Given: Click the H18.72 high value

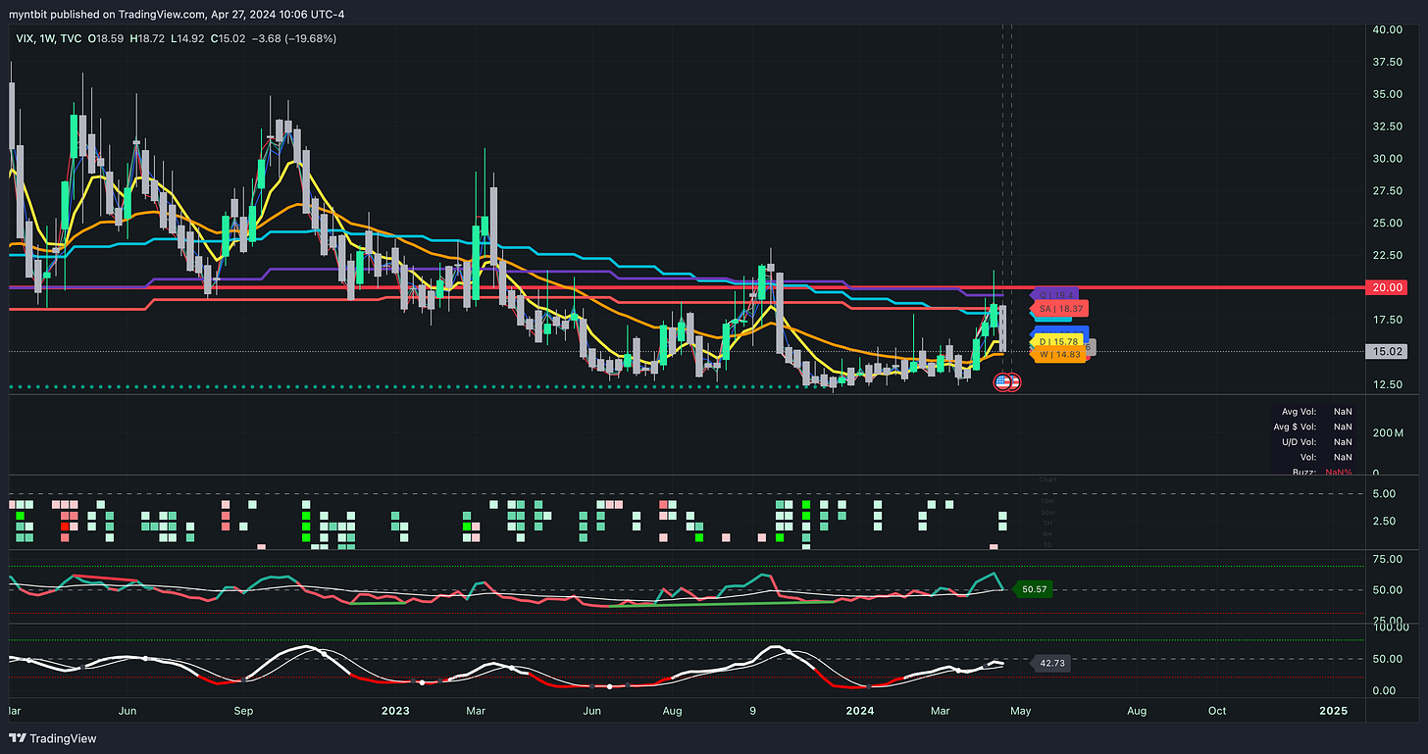Looking at the screenshot, I should click(145, 38).
